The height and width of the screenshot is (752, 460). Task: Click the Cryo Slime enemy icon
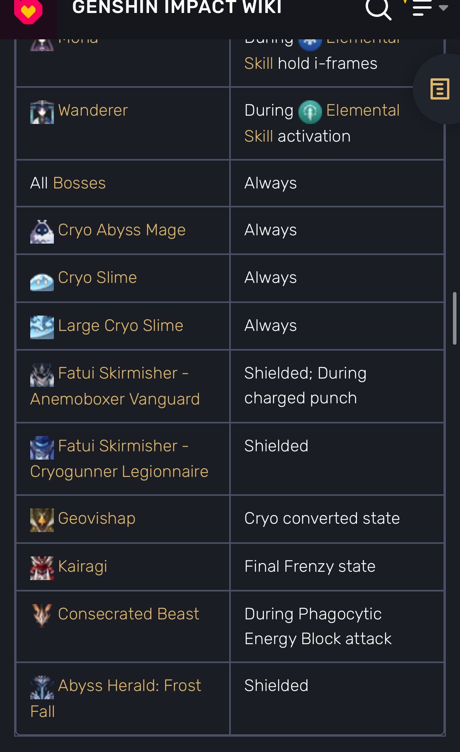pyautogui.click(x=42, y=281)
